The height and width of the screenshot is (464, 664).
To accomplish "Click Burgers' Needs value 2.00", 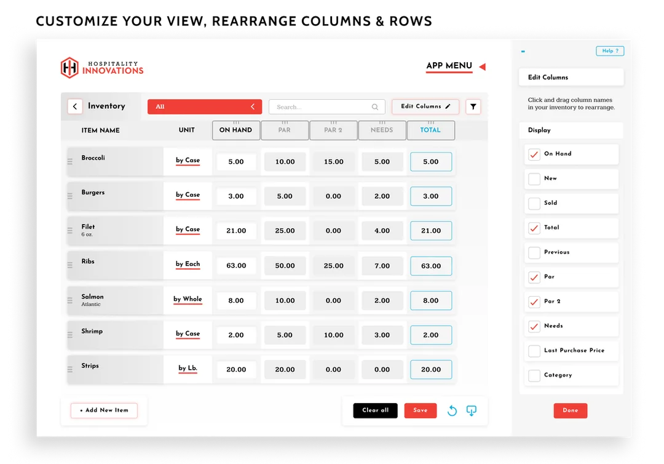I will pos(382,196).
